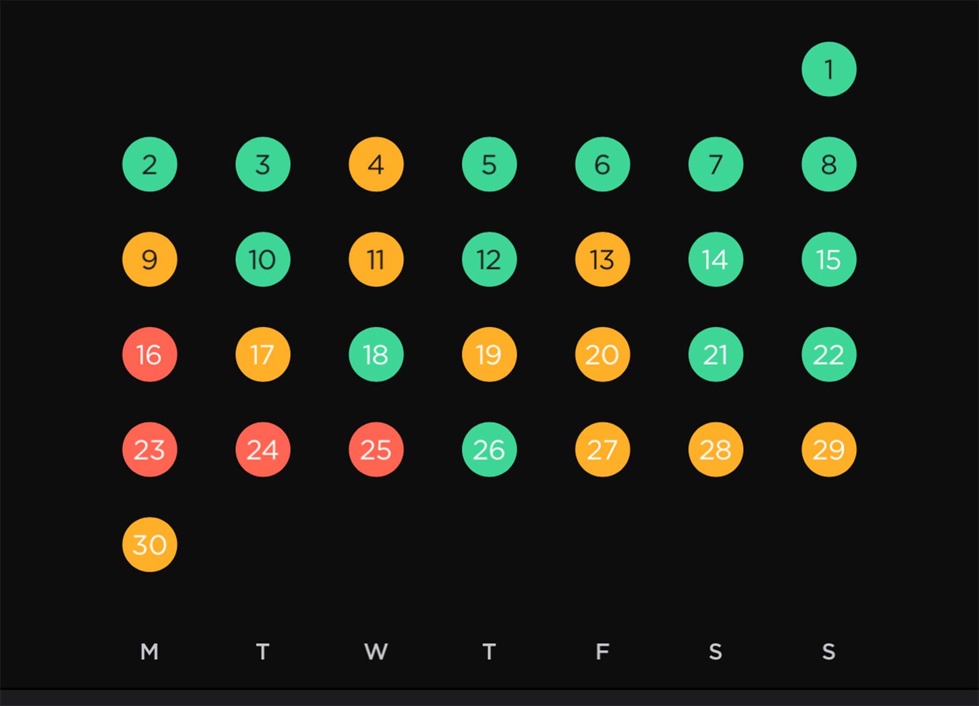Click the F weekday label
Viewport: 979px width, 706px height.
click(x=602, y=652)
